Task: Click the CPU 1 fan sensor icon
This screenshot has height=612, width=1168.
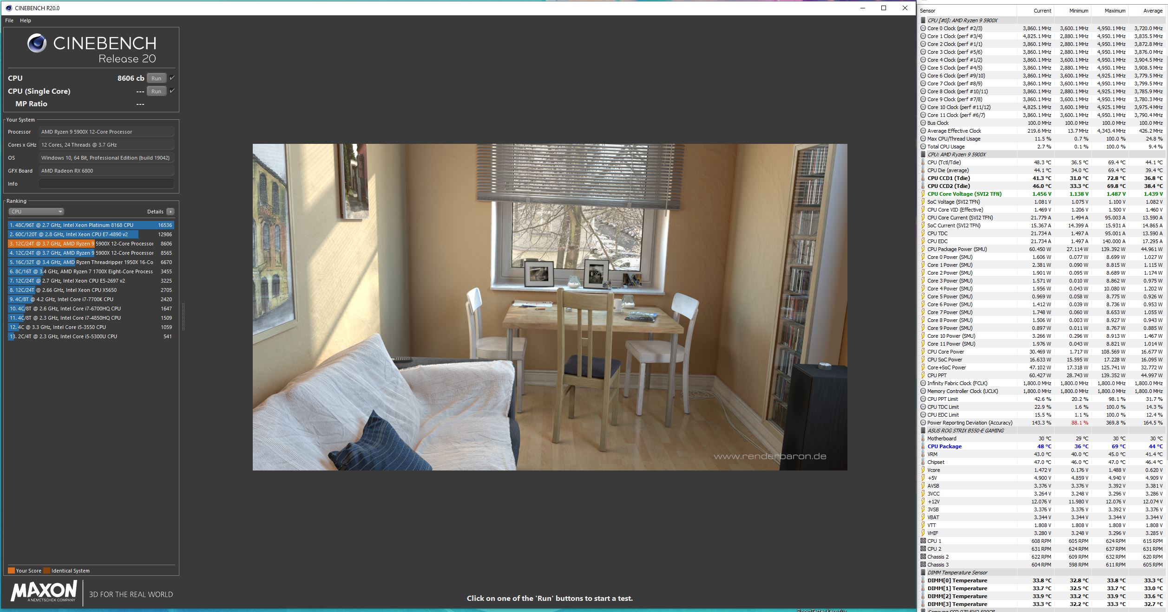Action: (x=923, y=541)
